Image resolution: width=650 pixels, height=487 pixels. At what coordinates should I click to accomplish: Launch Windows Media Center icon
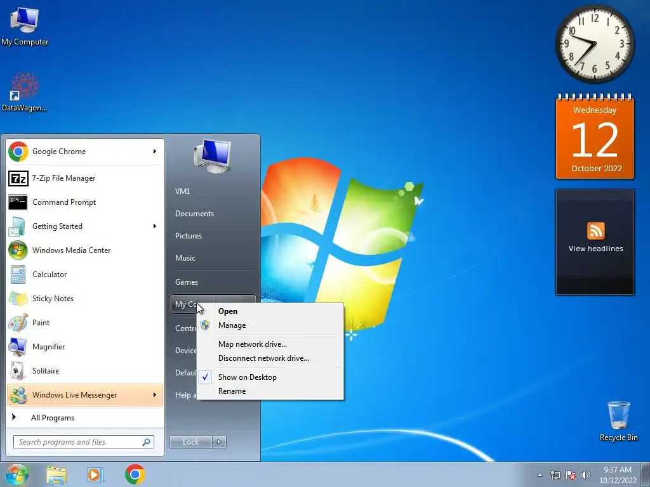coord(18,250)
